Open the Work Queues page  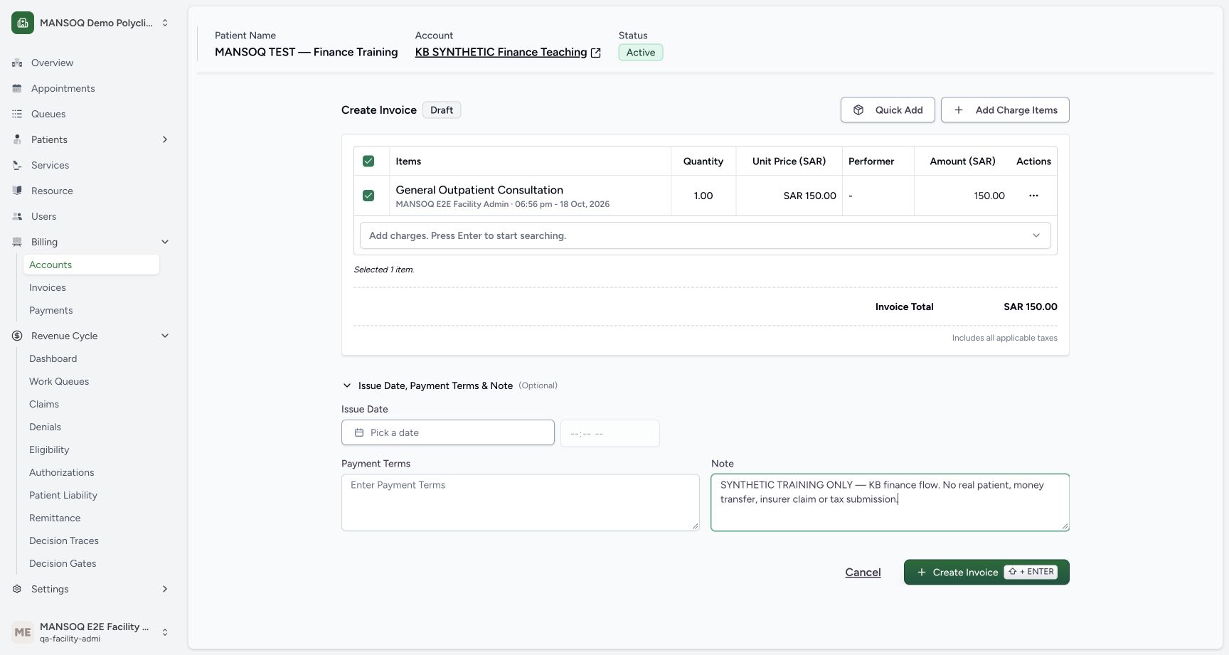point(59,381)
